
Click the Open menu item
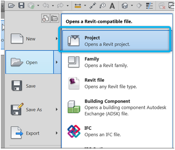(30, 62)
